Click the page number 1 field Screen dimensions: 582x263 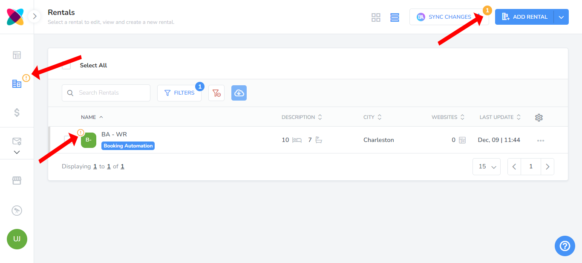click(531, 167)
